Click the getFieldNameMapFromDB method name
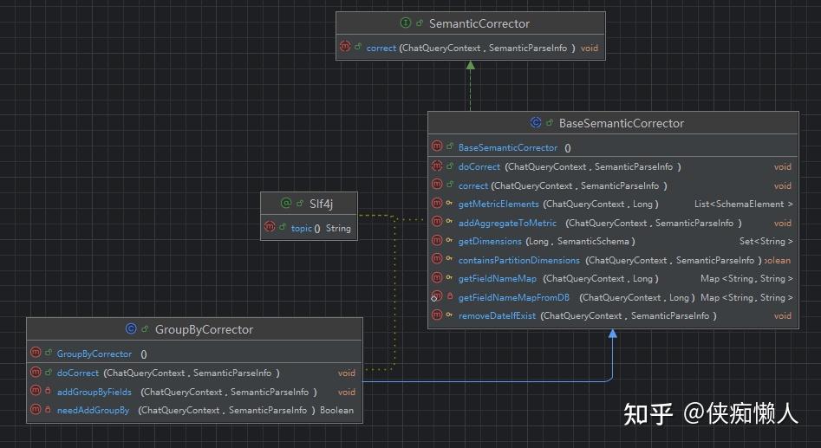The image size is (821, 448). click(x=513, y=298)
